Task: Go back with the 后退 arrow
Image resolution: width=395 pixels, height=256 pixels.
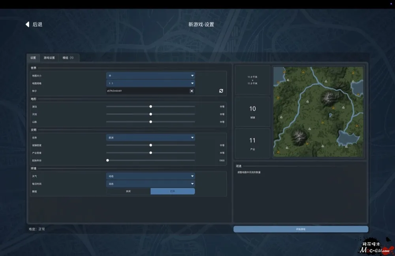Action: pyautogui.click(x=34, y=24)
